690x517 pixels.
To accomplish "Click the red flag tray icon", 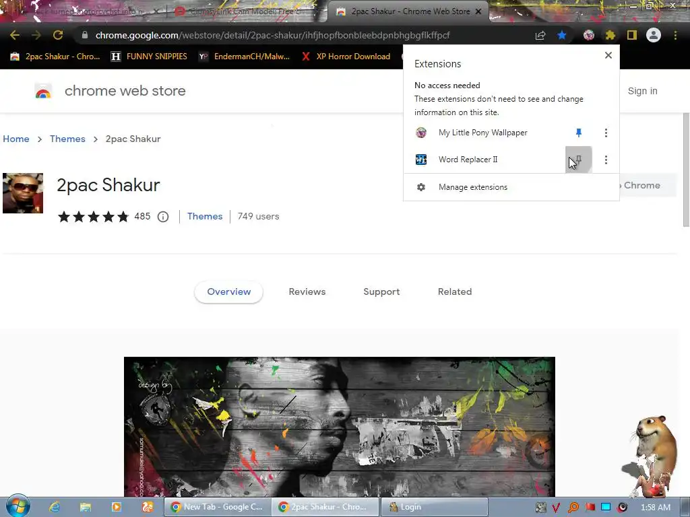I will (590, 508).
